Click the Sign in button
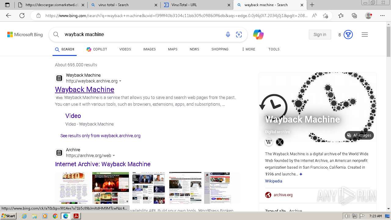 pos(320,35)
